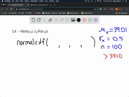Open the first Advanced bookmark
Screen dimensions: 129x97
pyautogui.click(x=73, y=13)
